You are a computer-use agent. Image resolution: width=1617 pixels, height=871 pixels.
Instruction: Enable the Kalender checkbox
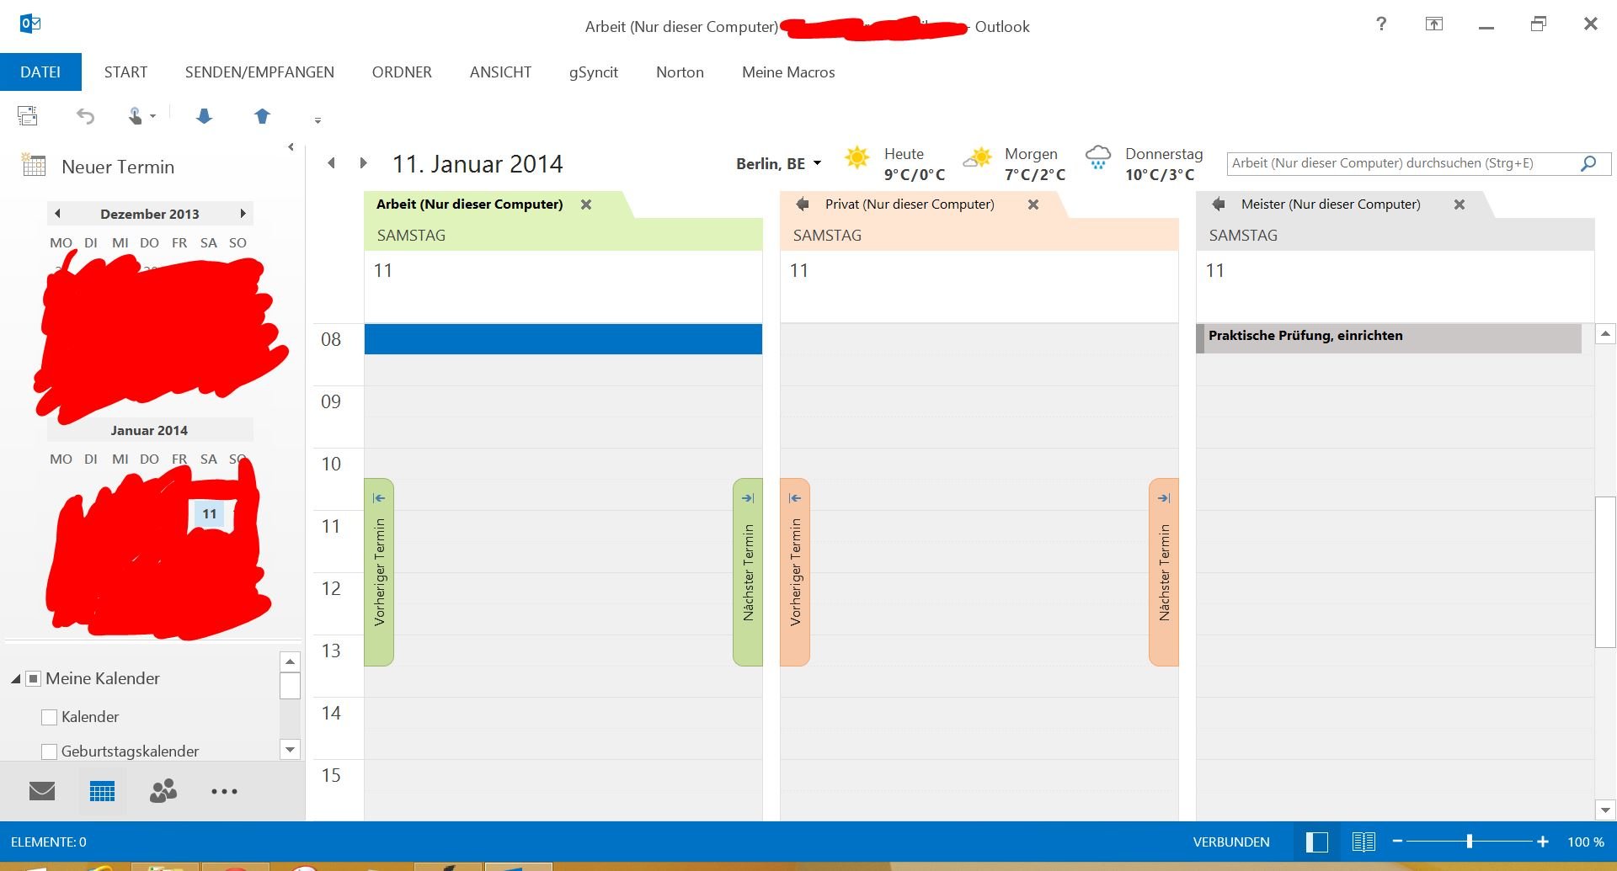49,717
